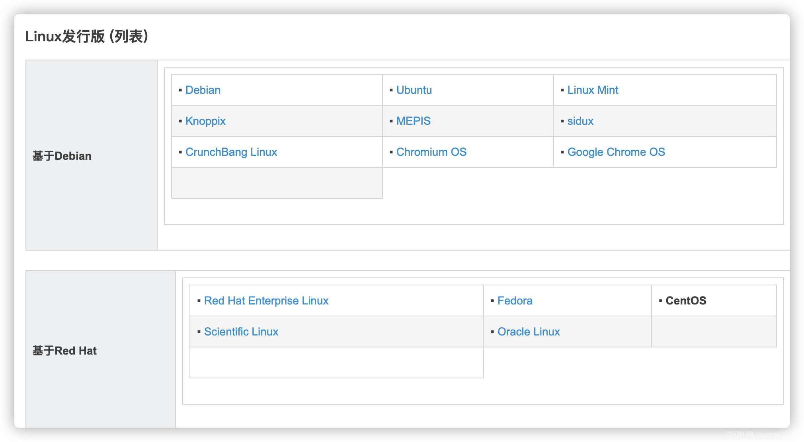Click the Linux发行版 (列表) heading
This screenshot has height=442, width=804.
point(87,37)
